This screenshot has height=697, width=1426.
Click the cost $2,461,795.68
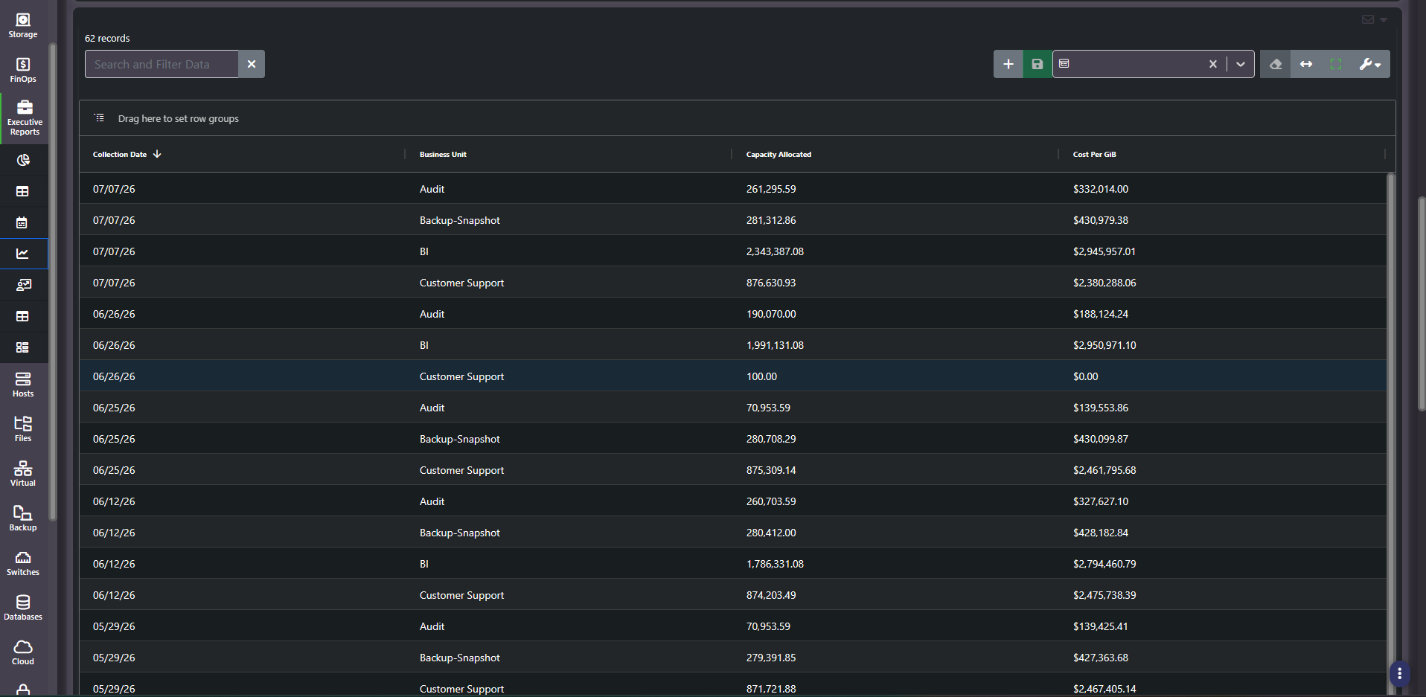1104,470
